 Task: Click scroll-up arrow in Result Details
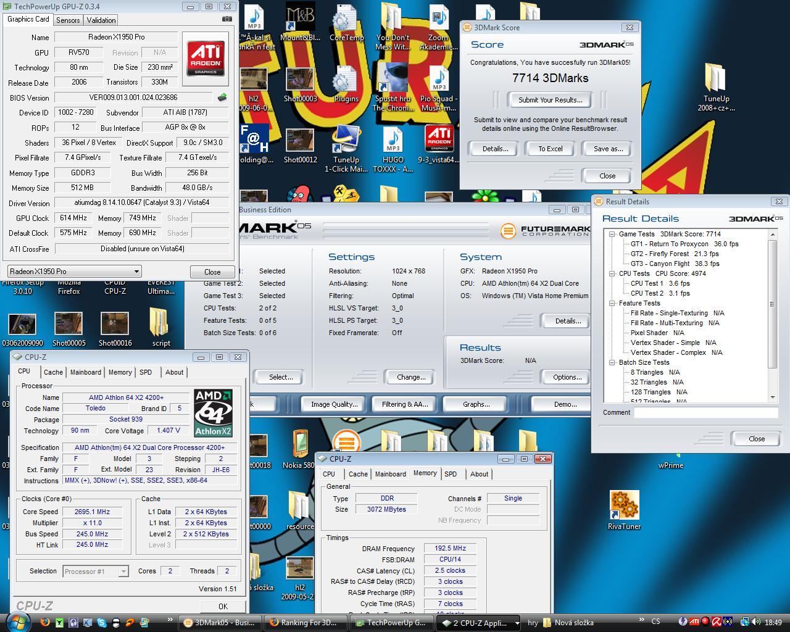click(771, 234)
